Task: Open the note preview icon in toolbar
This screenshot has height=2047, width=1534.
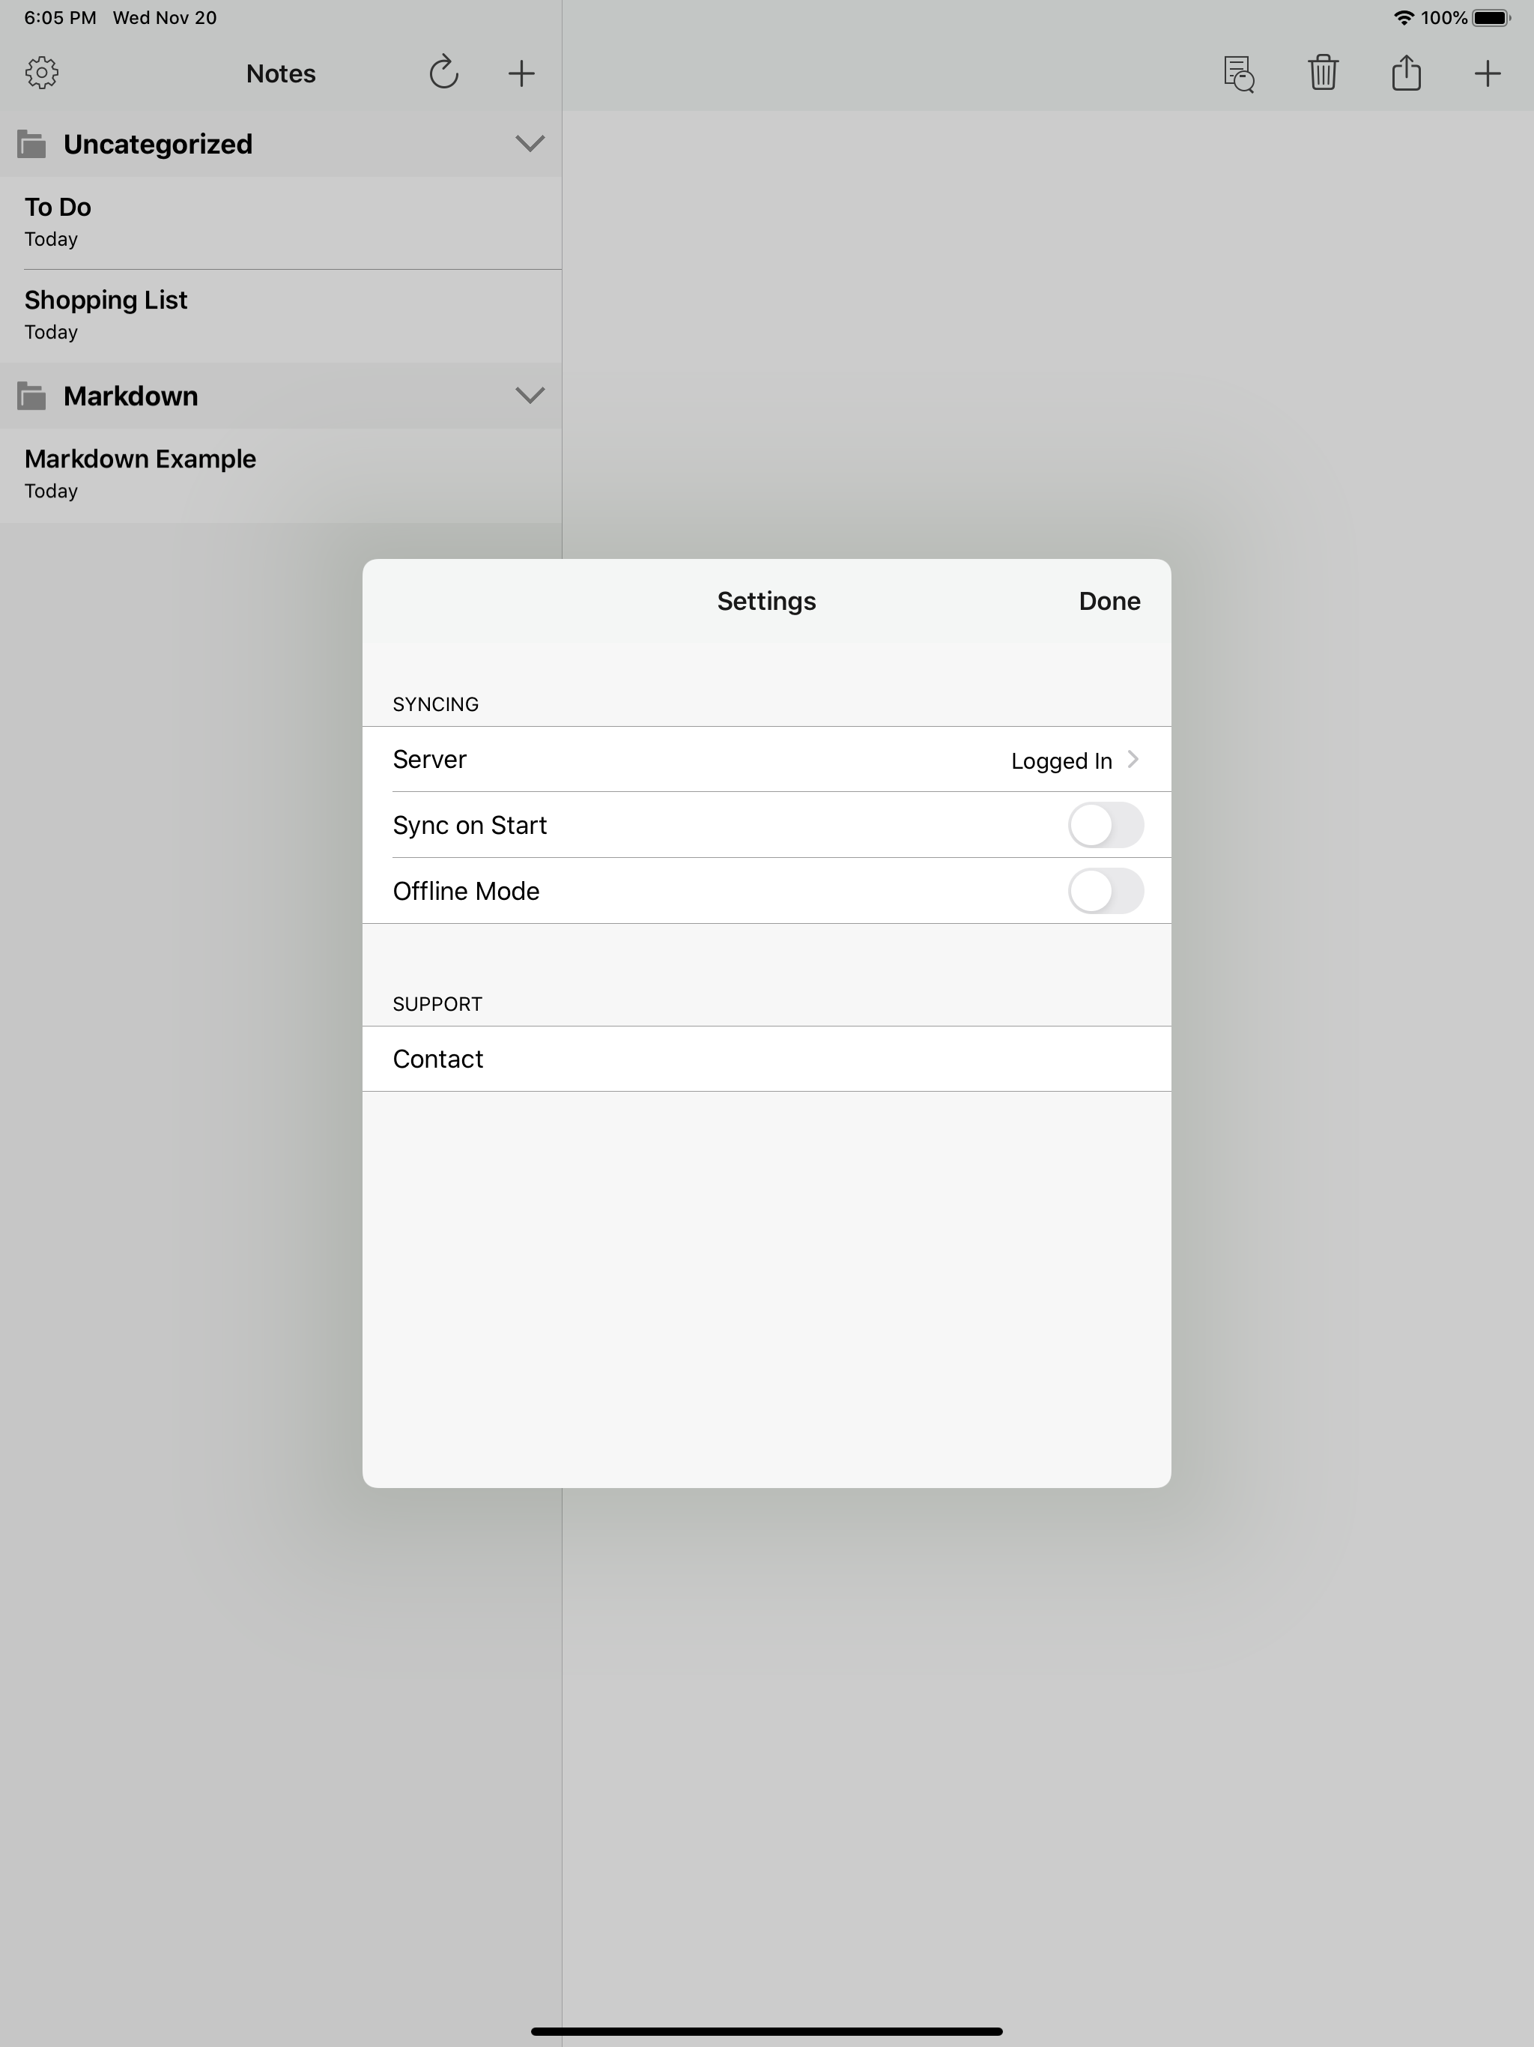Action: click(x=1238, y=73)
